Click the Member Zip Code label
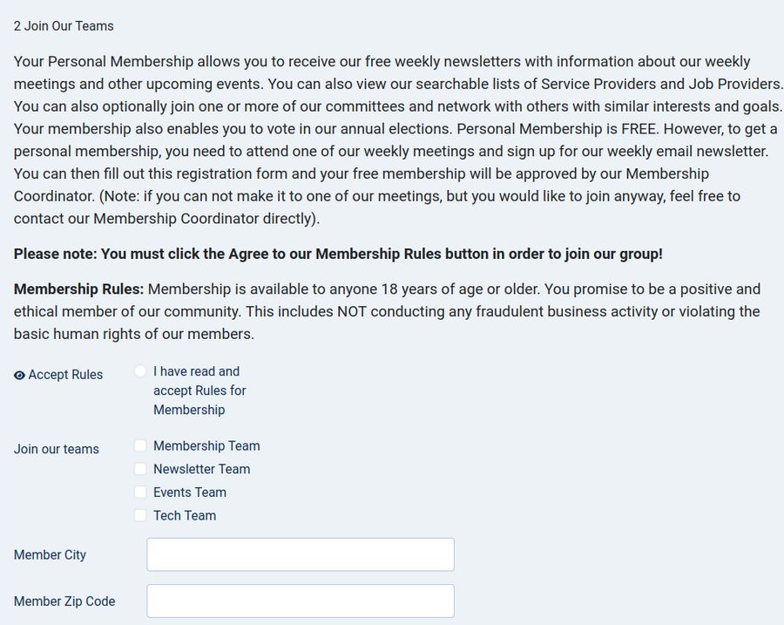Viewport: 784px width, 625px height. (x=64, y=601)
